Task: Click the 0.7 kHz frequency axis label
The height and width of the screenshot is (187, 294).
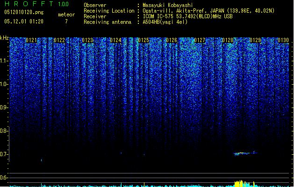Action: tap(4, 154)
